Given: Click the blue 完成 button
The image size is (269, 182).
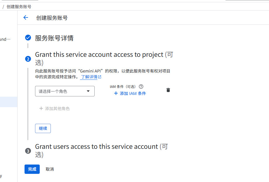Looking at the screenshot, I should (32, 169).
